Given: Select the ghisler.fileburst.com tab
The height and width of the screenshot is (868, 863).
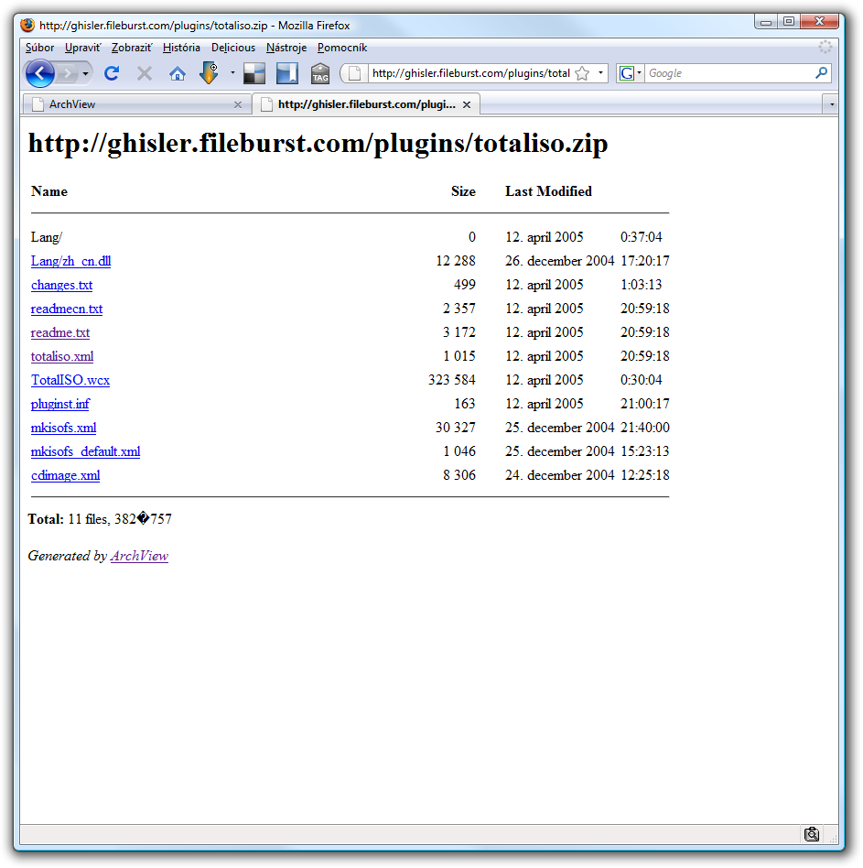Looking at the screenshot, I should pos(366,104).
